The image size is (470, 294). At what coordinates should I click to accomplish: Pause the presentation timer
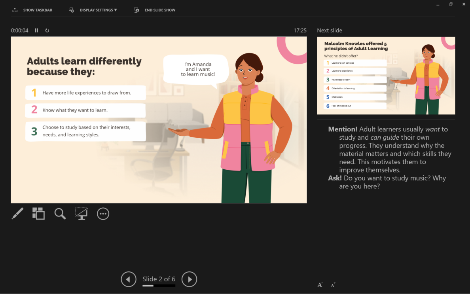pyautogui.click(x=36, y=30)
